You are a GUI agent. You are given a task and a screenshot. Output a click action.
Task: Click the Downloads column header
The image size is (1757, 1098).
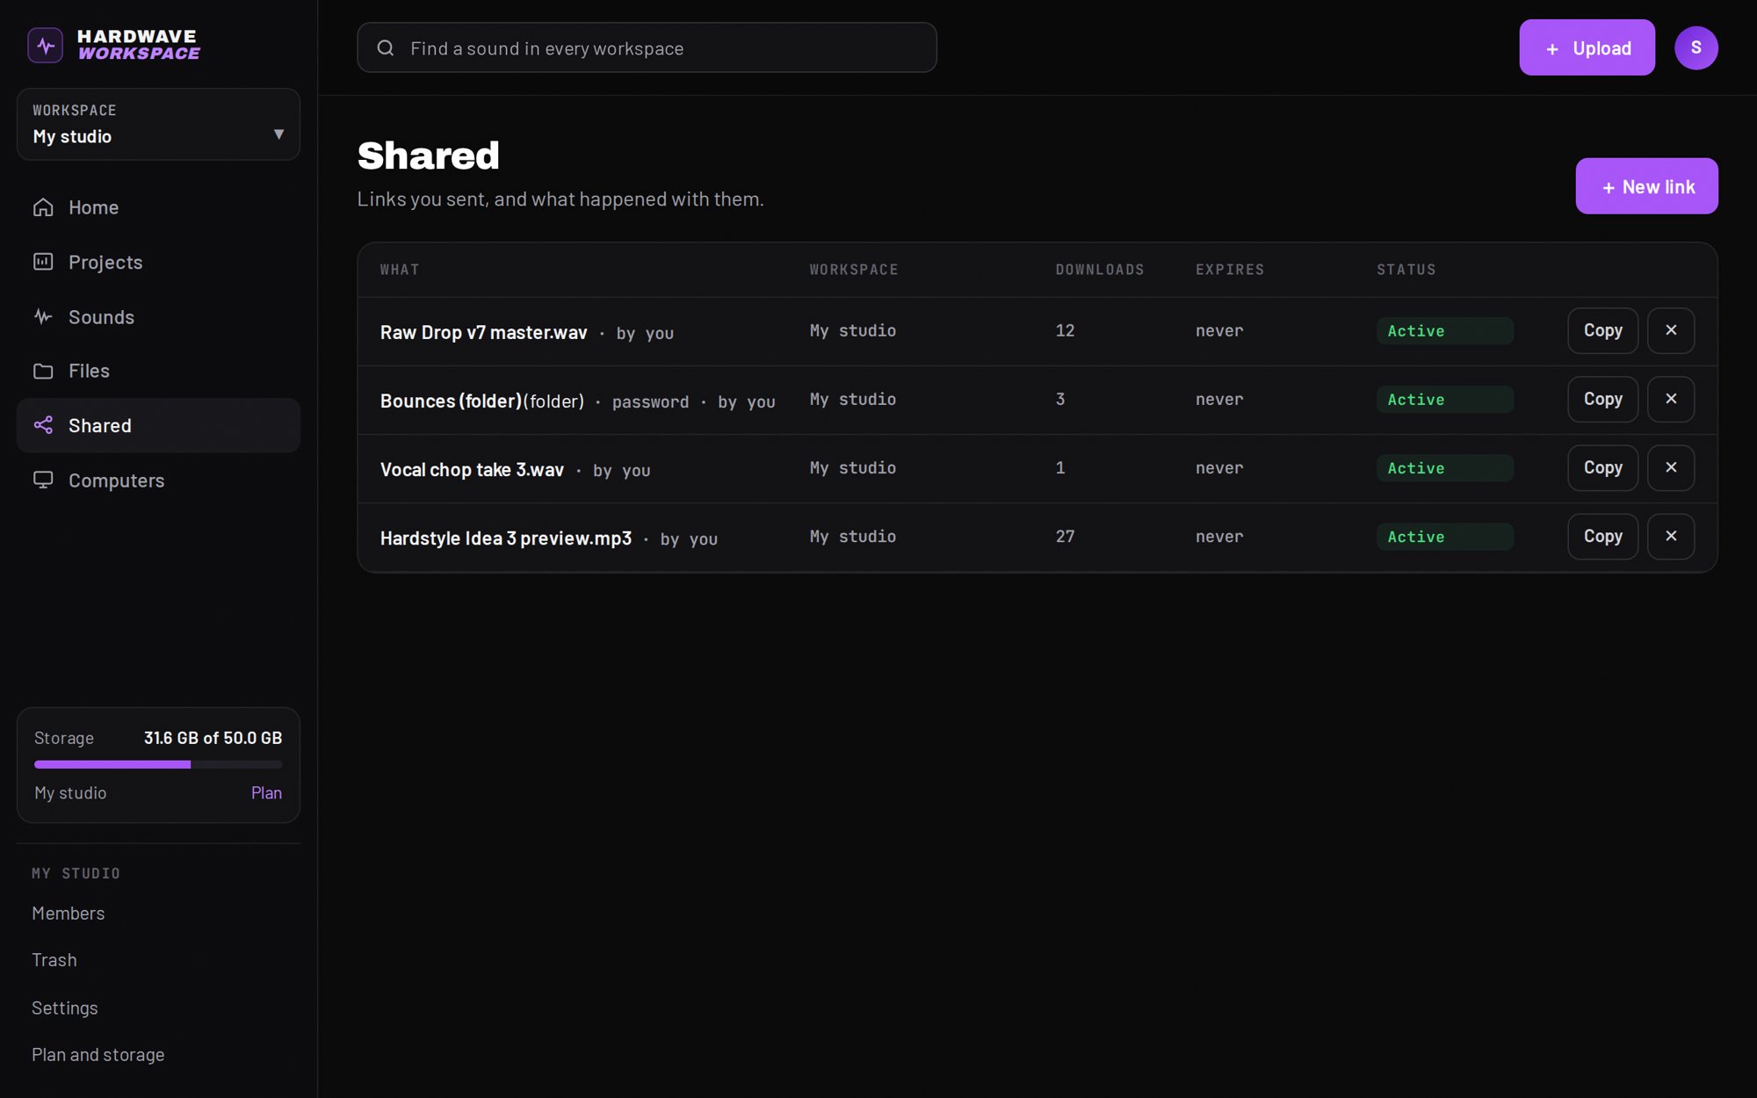point(1100,270)
